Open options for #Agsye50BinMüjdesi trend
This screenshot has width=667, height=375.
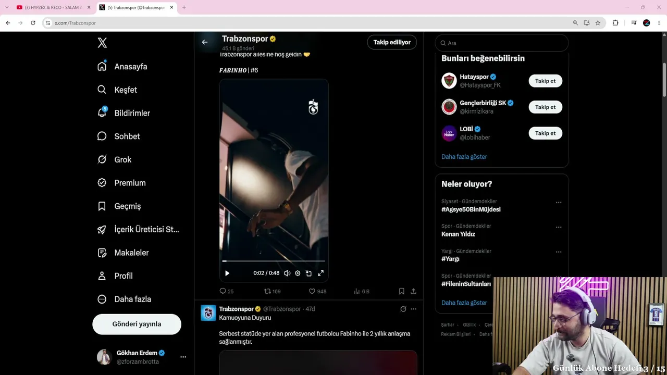[559, 202]
